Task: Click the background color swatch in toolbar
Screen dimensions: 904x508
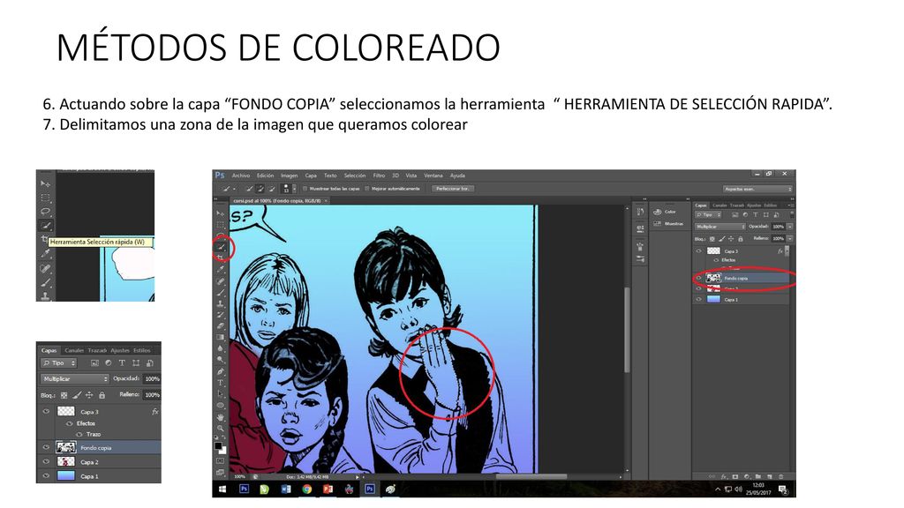Action: 223,451
